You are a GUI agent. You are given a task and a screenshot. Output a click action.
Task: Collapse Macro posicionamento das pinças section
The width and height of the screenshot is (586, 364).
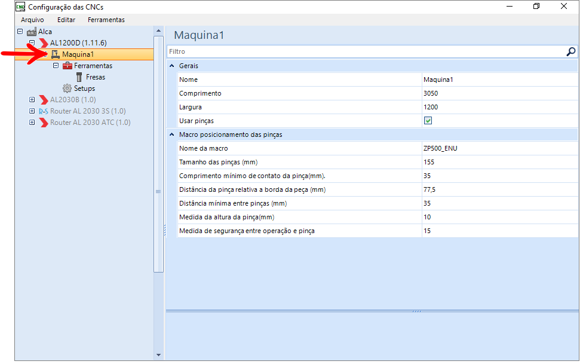pyautogui.click(x=172, y=134)
